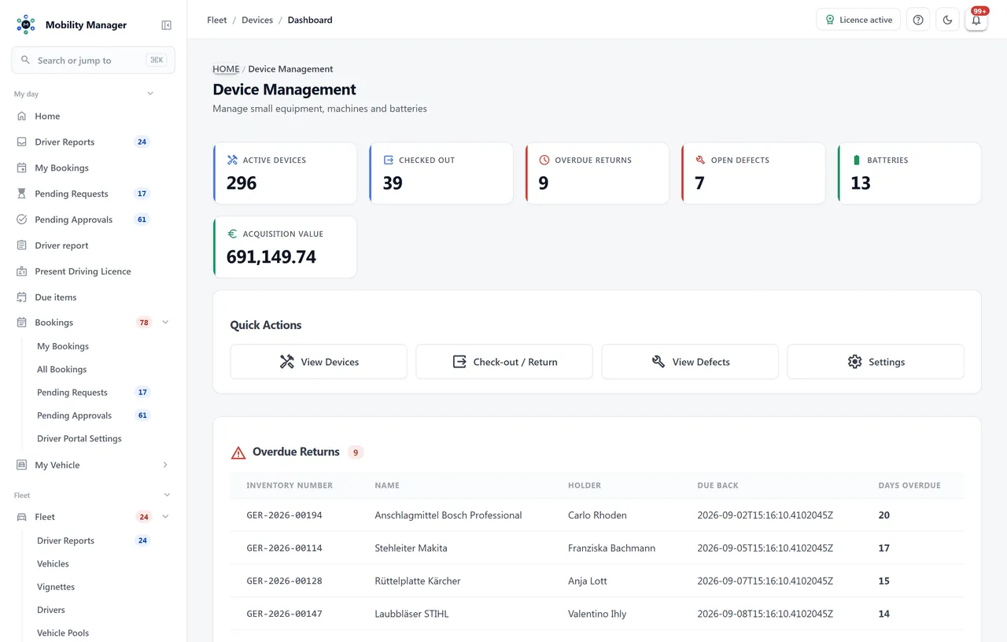Select inventory number GER-2026-00194
The image size is (1007, 642).
point(284,515)
